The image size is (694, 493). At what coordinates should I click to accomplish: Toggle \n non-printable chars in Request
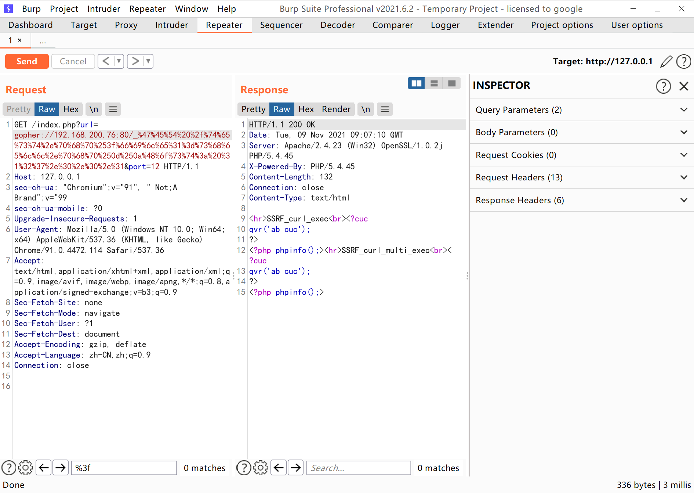pos(94,109)
